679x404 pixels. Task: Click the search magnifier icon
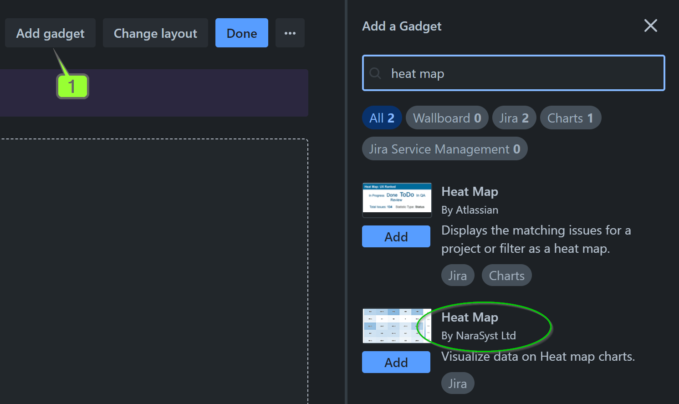375,73
